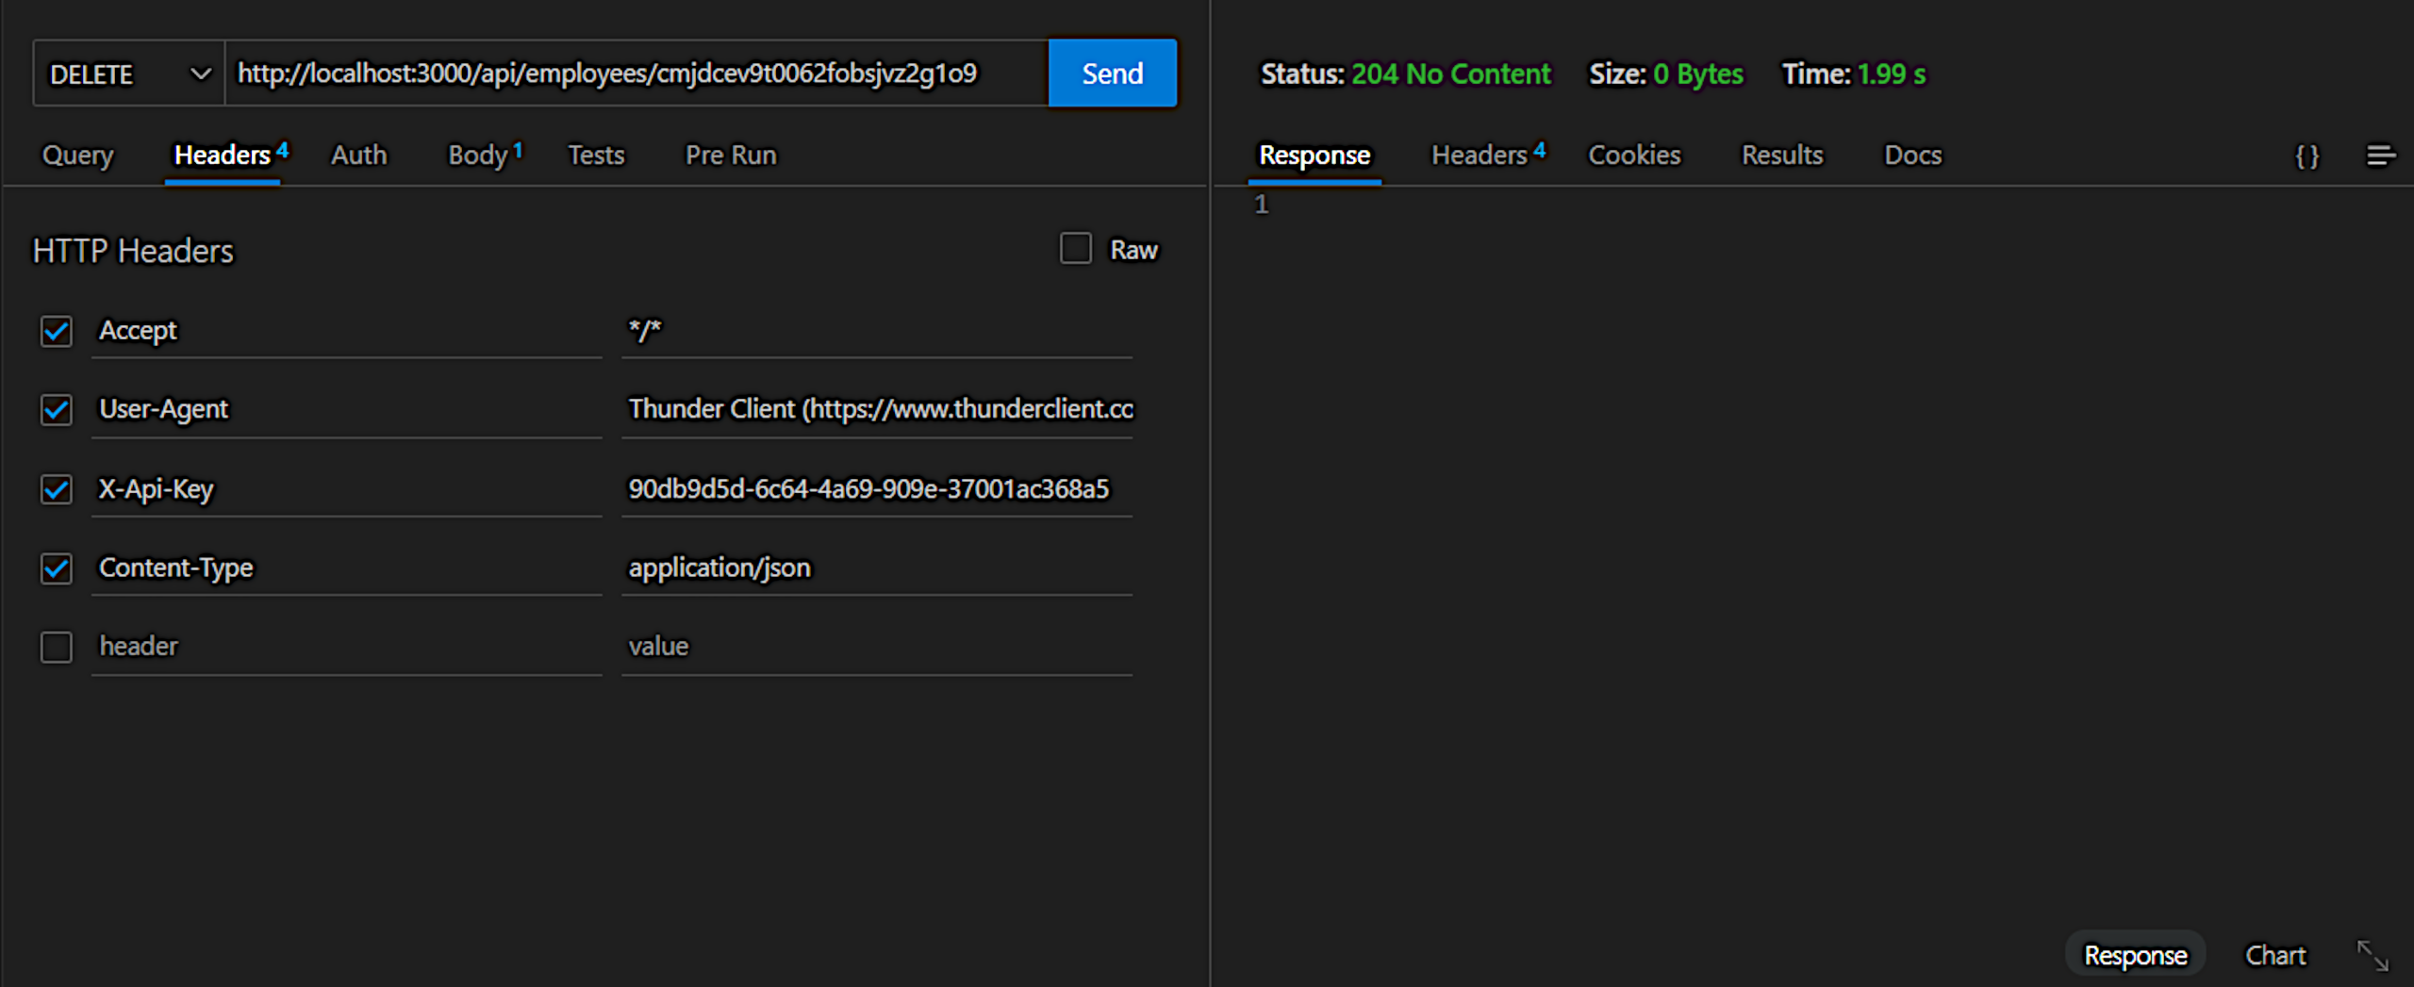Uncheck the Accept header
Image resolution: width=2414 pixels, height=987 pixels.
click(x=56, y=331)
